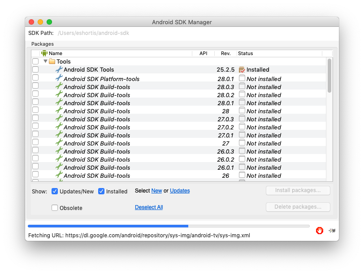The height and width of the screenshot is (274, 364).
Task: Collapse the Tools tree group
Action: coord(45,61)
